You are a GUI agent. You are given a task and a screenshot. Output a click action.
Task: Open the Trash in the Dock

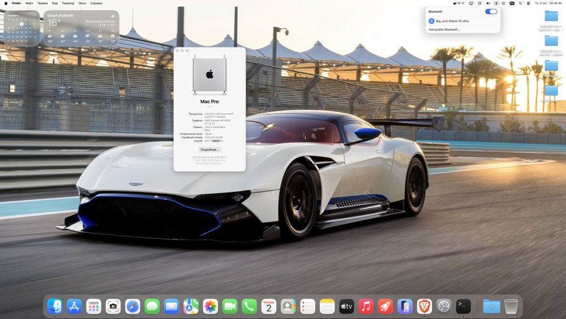tap(511, 307)
